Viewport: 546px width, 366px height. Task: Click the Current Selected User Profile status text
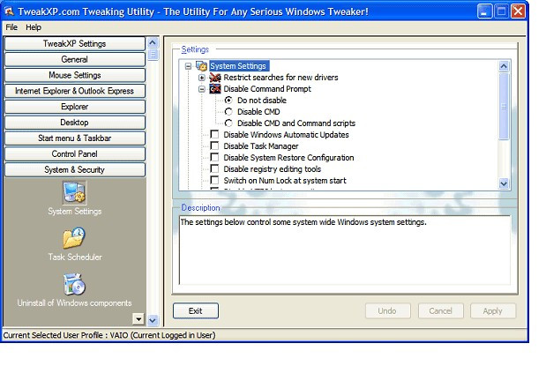click(109, 335)
